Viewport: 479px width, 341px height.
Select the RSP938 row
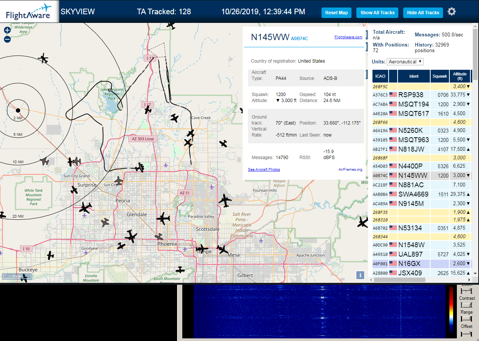click(x=422, y=95)
